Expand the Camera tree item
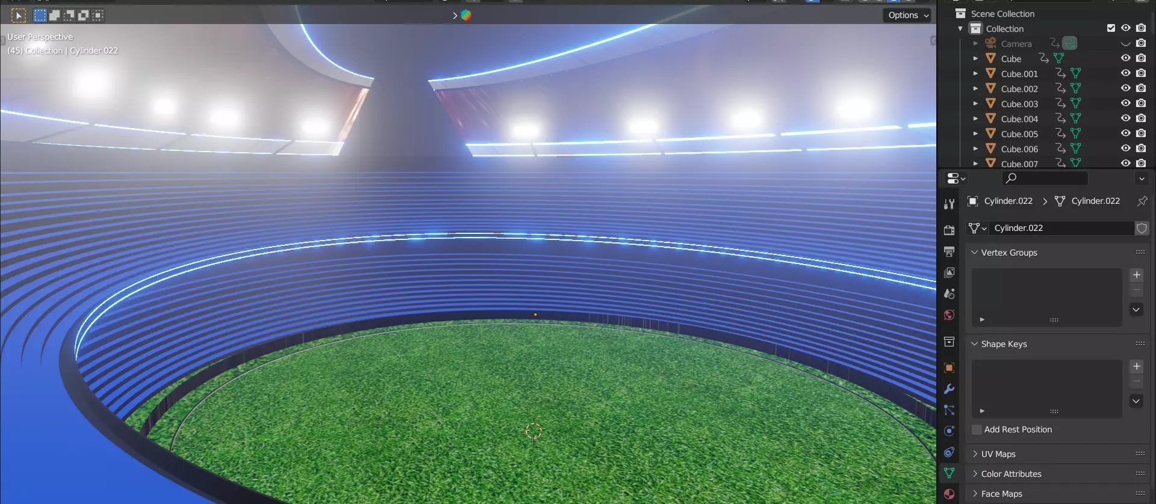 [975, 44]
